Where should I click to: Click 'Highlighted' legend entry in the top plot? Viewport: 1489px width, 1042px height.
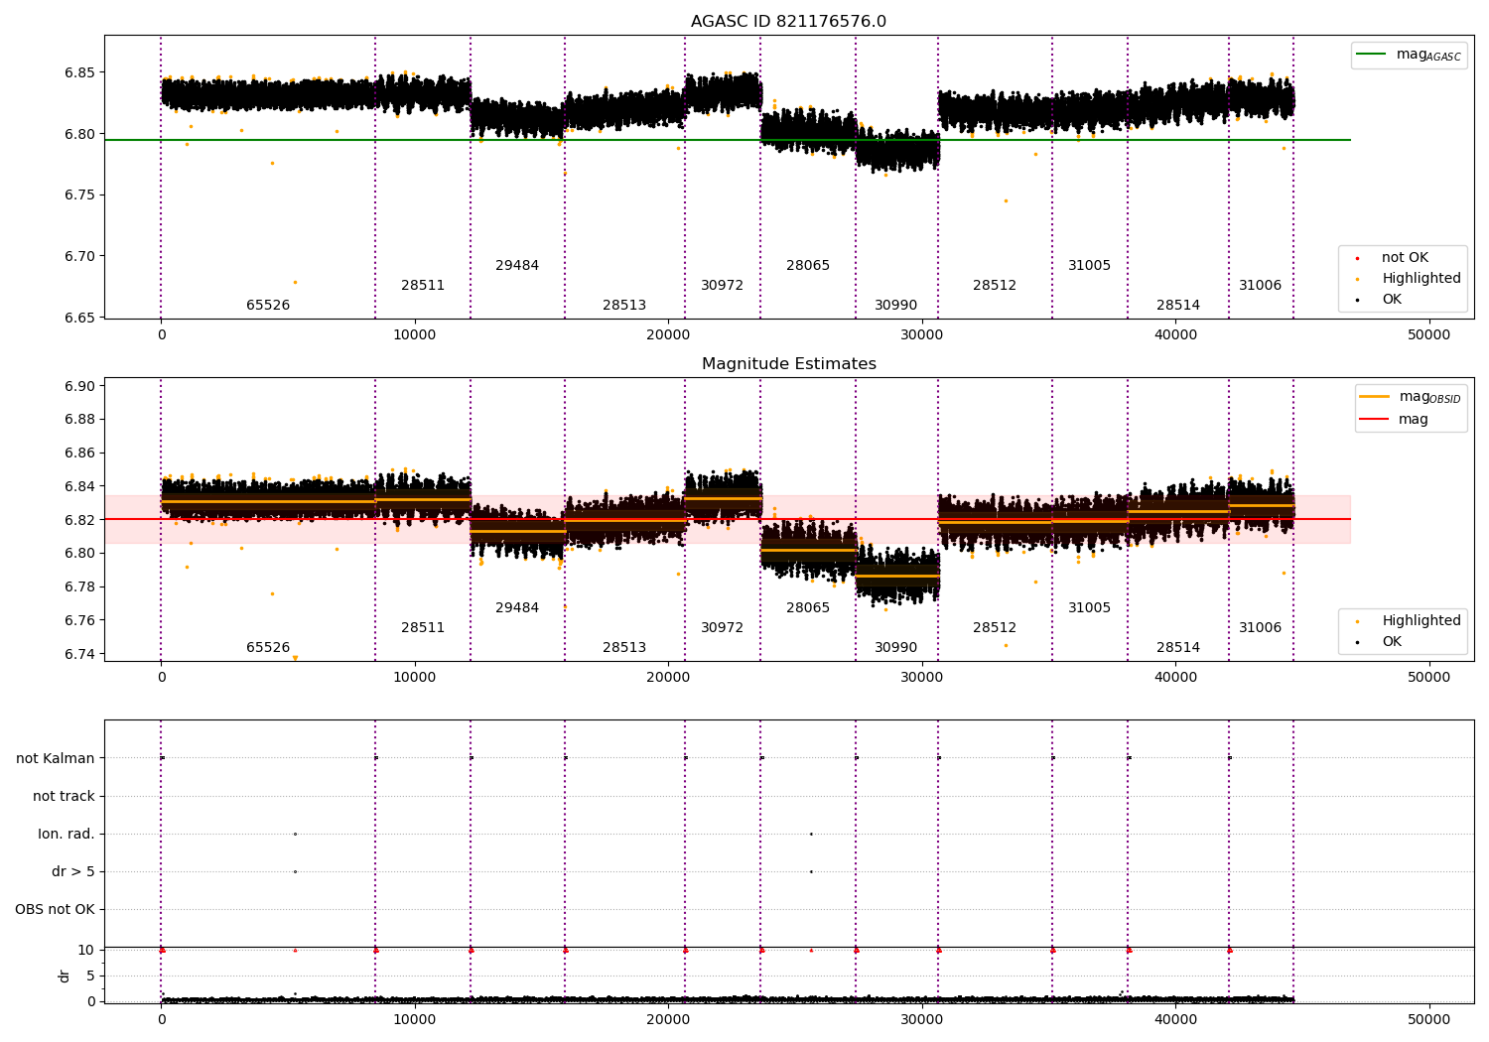1409,279
